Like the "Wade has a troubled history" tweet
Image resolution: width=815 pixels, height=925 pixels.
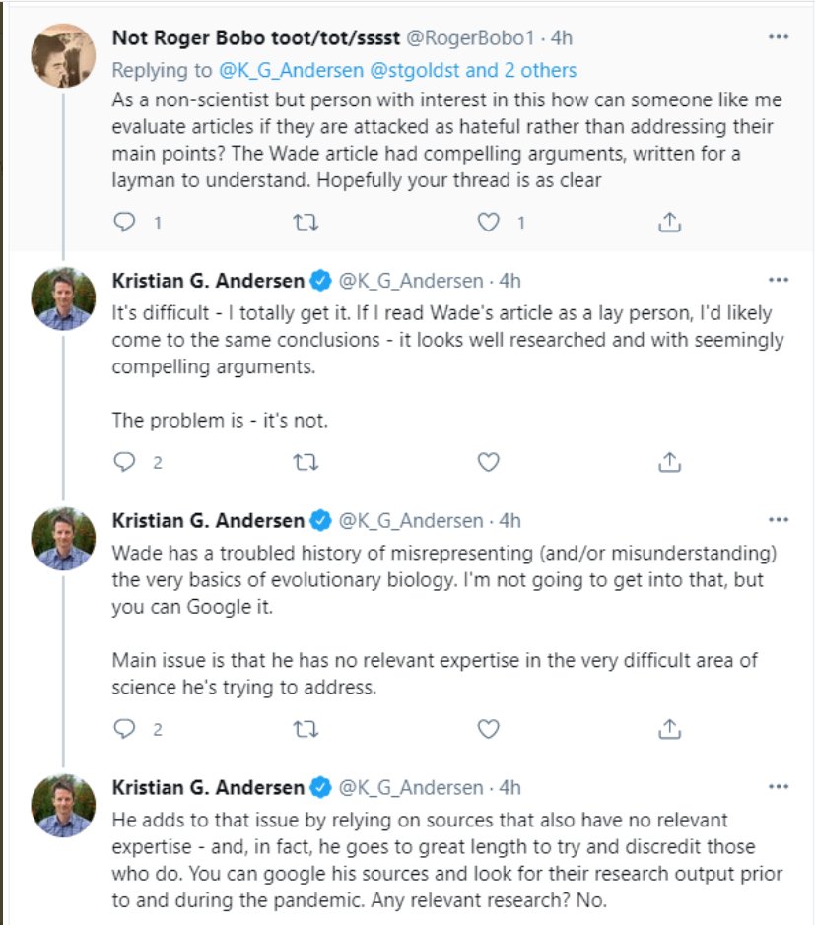(488, 730)
